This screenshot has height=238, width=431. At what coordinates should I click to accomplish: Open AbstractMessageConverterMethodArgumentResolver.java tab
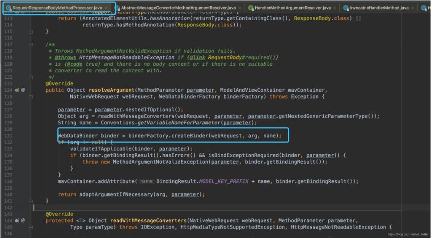coord(178,8)
